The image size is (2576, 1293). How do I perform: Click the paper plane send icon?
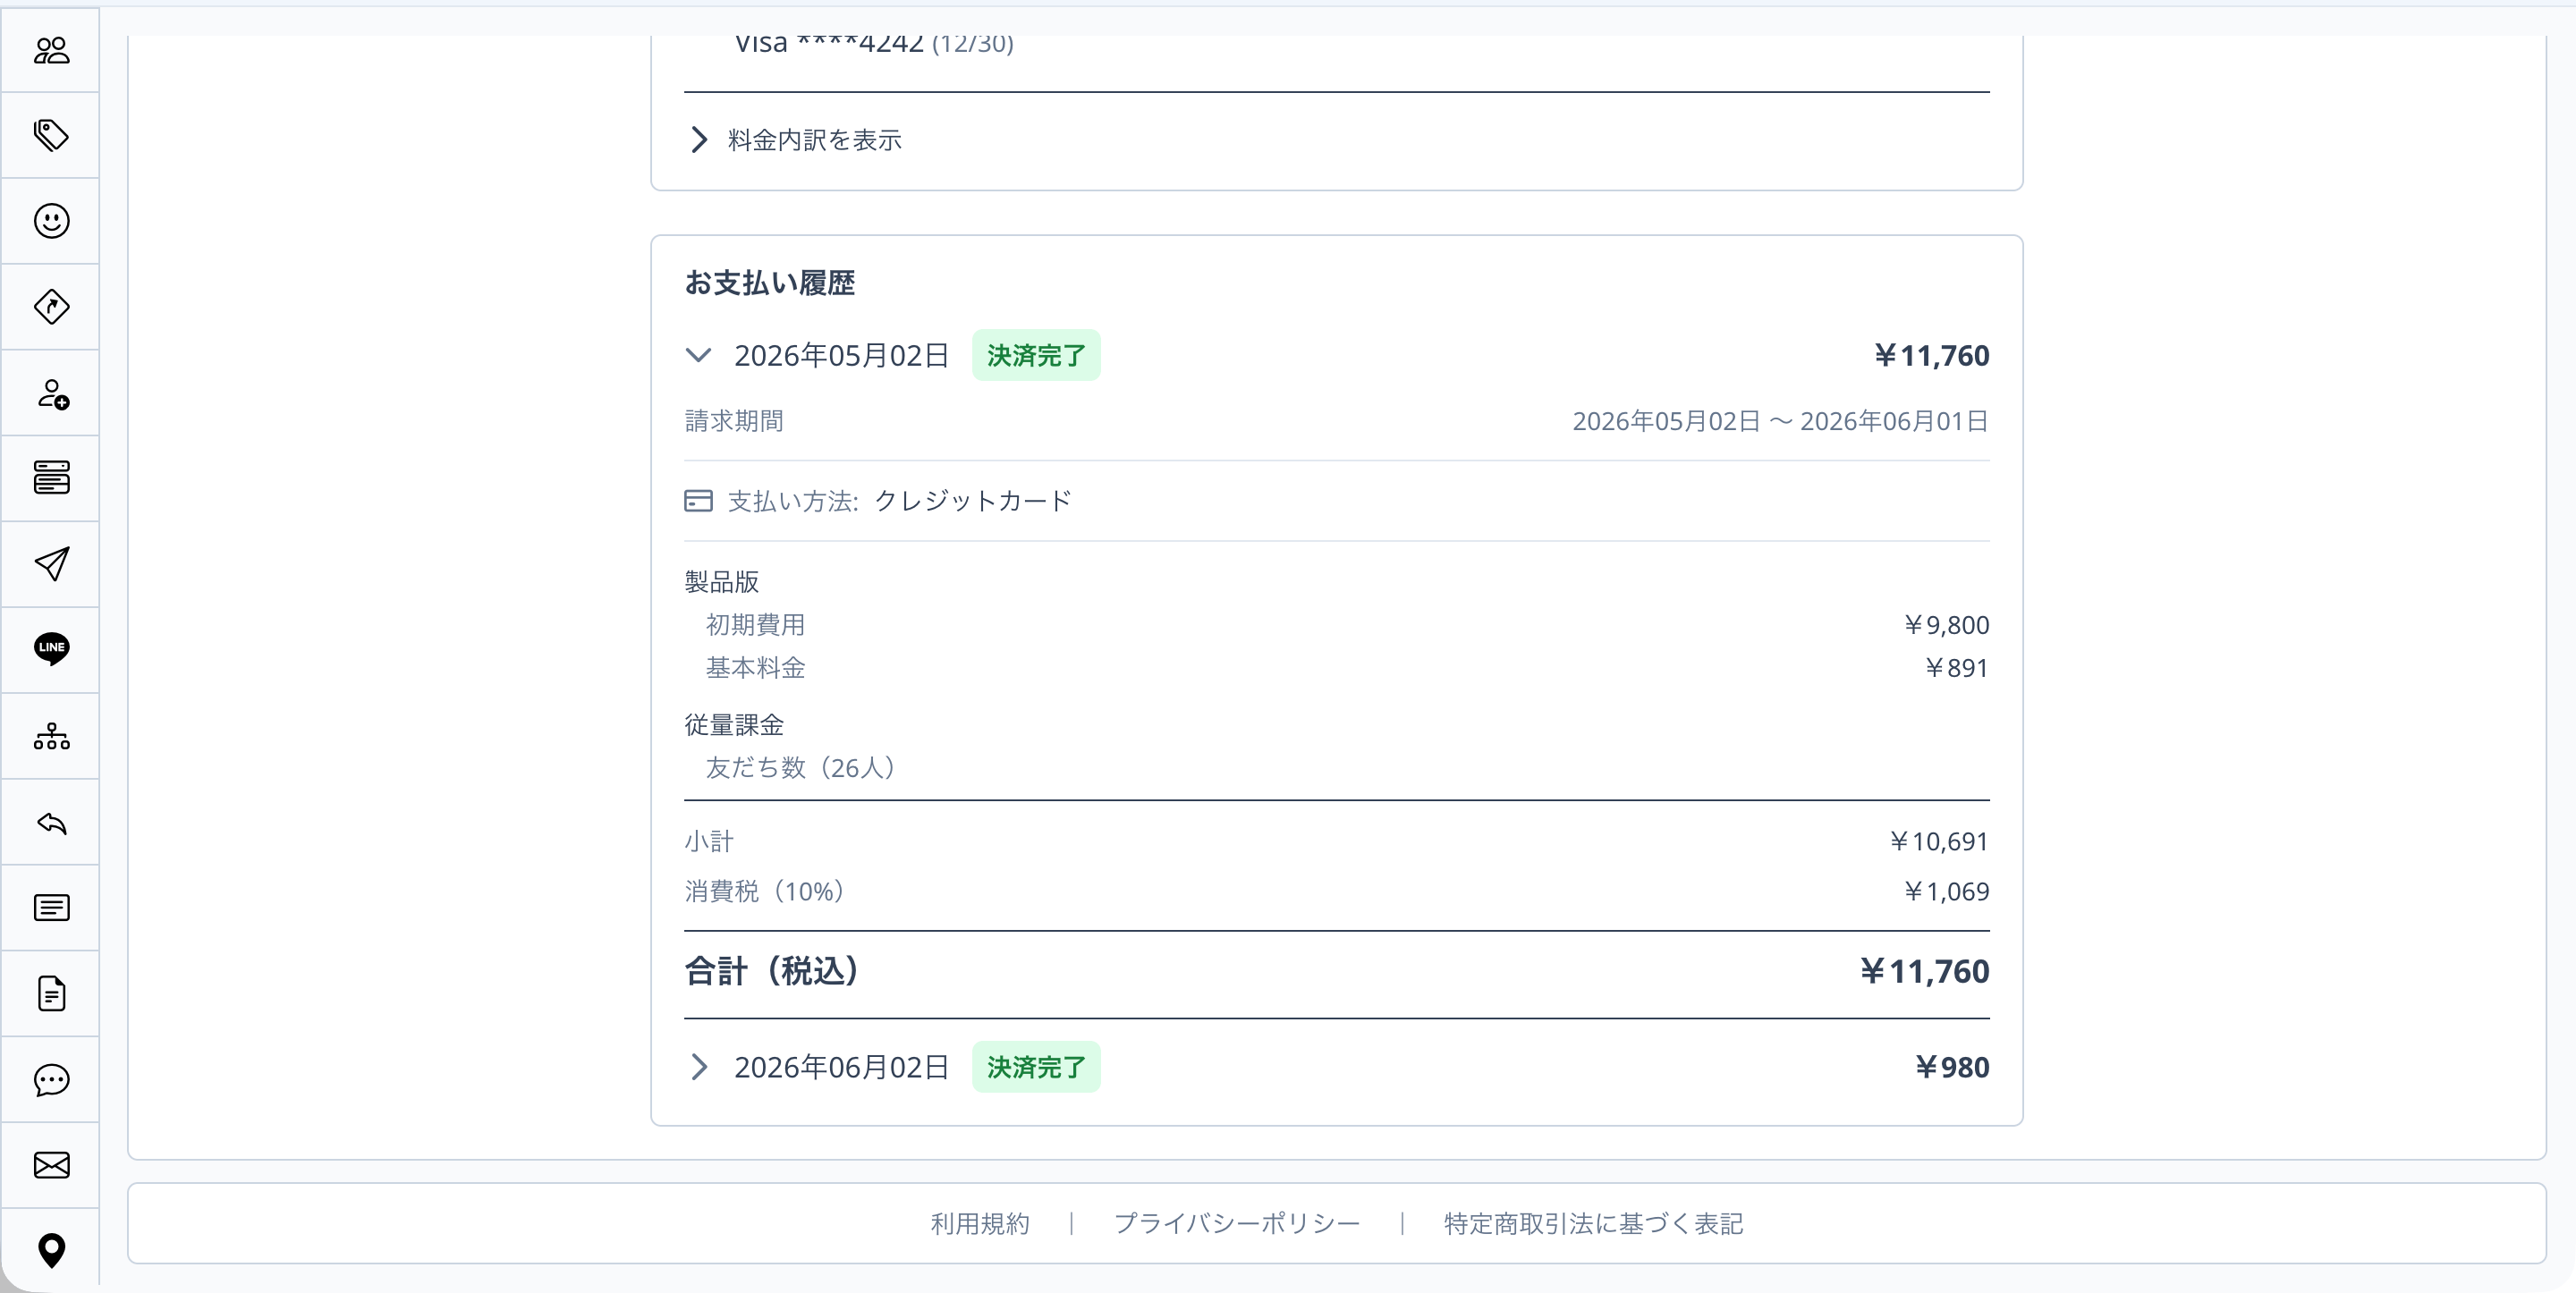click(x=51, y=564)
